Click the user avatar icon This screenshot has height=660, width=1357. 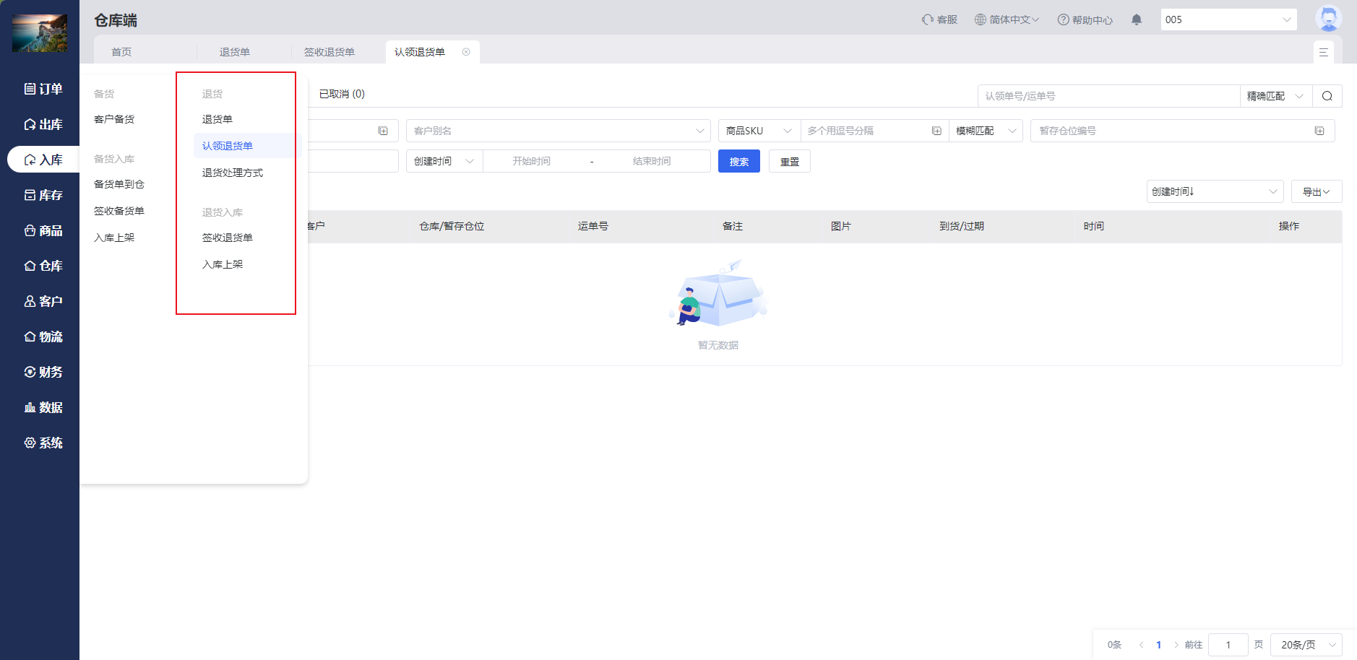1328,19
